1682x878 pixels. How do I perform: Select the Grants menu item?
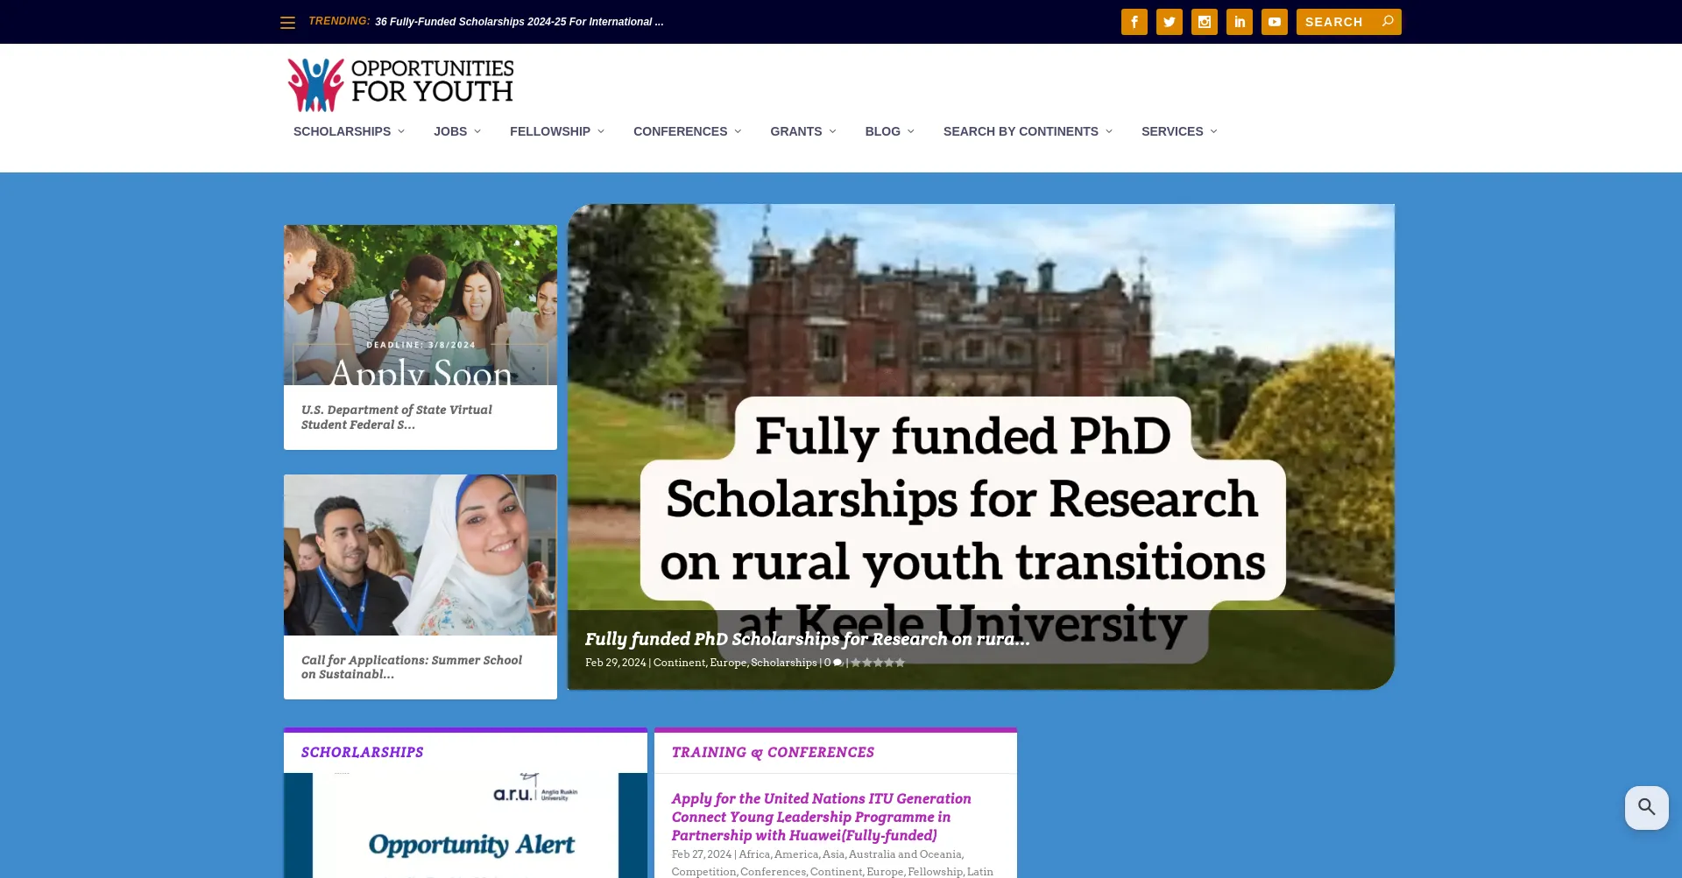[x=802, y=131]
